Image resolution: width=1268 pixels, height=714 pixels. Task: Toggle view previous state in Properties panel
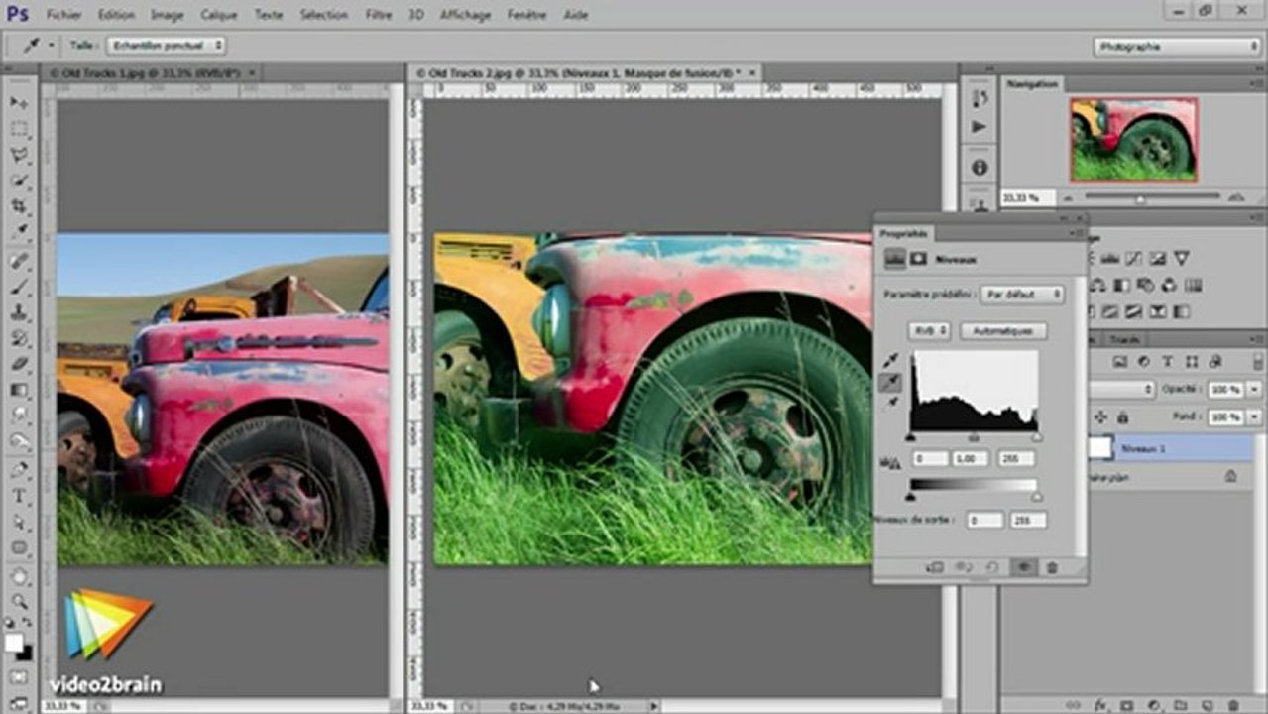pos(963,567)
